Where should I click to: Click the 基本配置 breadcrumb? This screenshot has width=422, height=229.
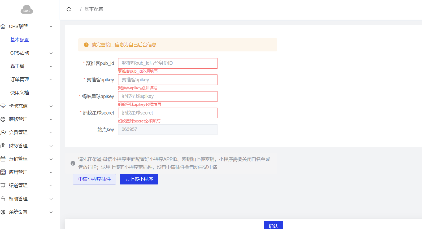point(94,9)
